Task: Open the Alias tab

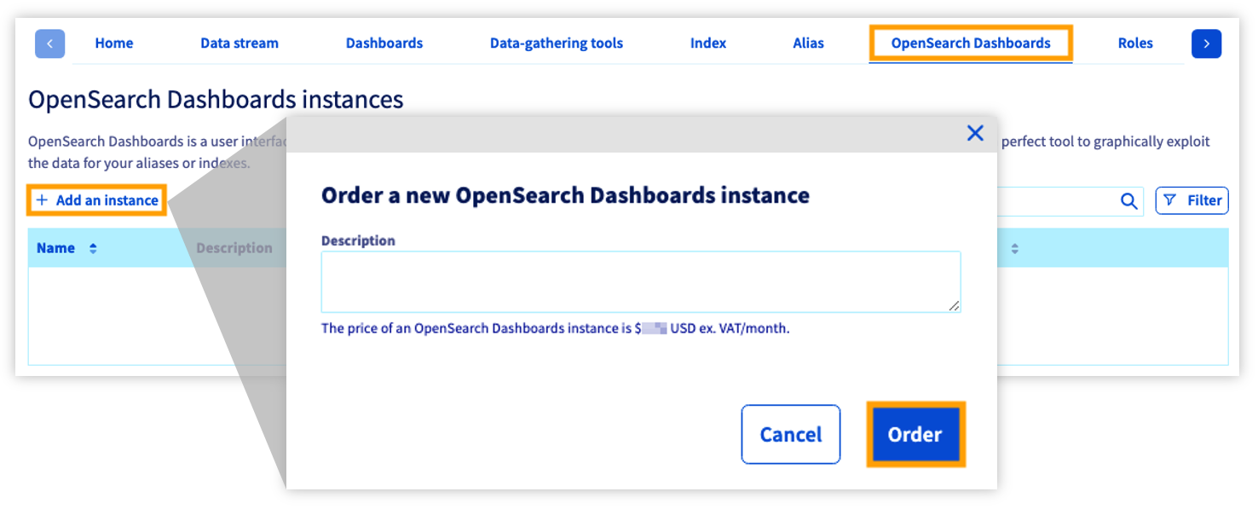Action: (809, 43)
